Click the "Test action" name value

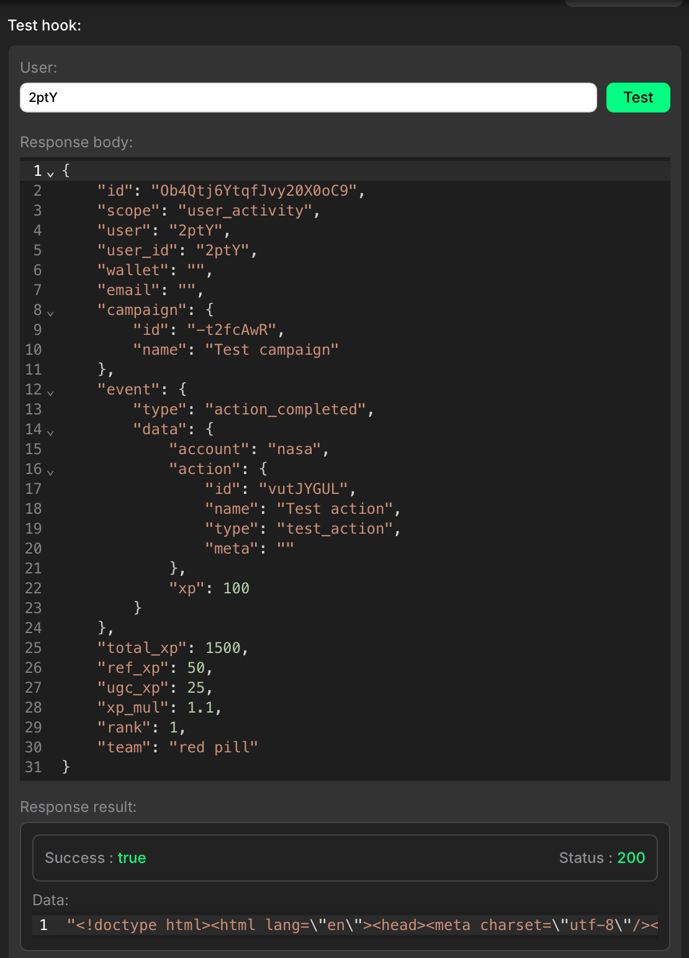335,509
